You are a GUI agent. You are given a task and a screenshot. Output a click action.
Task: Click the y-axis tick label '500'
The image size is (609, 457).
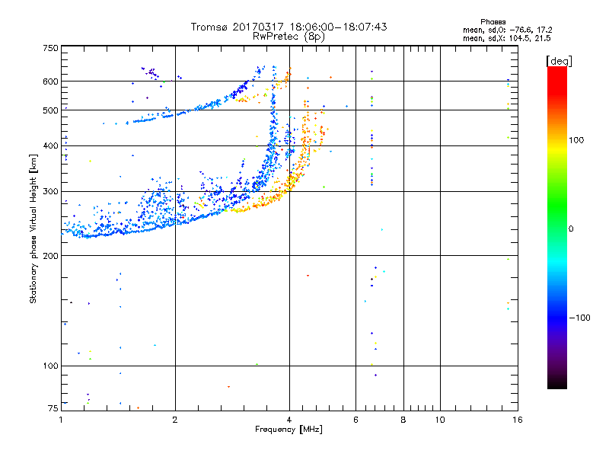[51, 110]
